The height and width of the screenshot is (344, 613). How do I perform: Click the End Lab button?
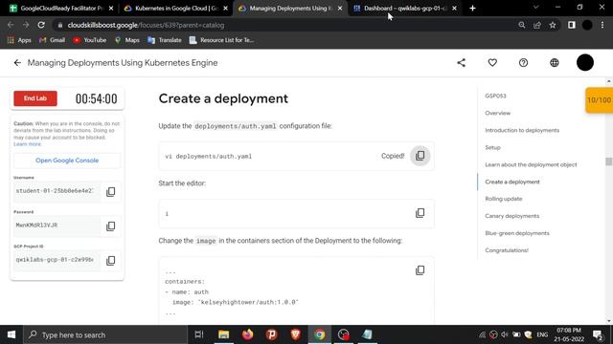pos(35,98)
